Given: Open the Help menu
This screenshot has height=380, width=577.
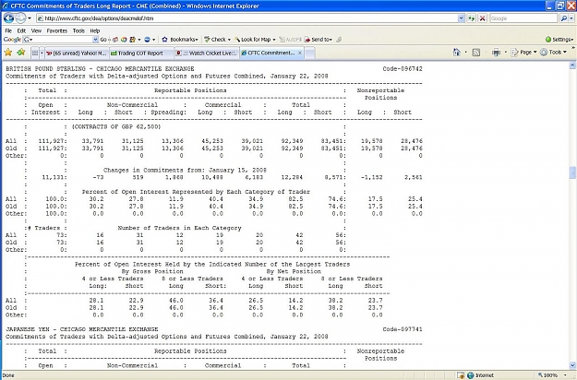Looking at the screenshot, I should pyautogui.click(x=95, y=30).
